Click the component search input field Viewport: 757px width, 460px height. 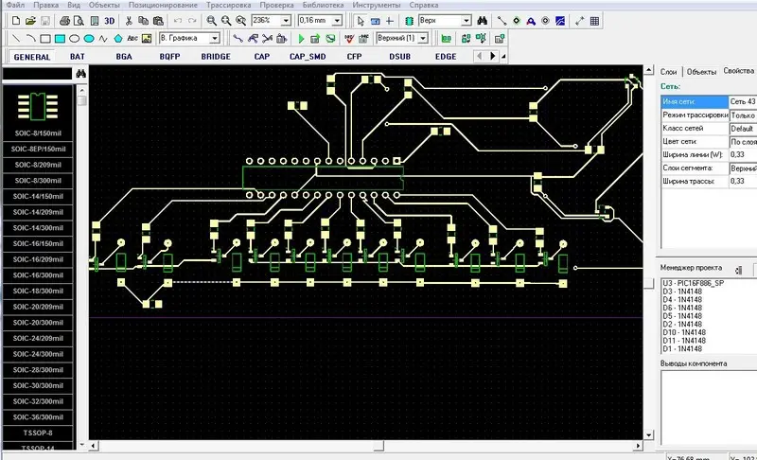pyautogui.click(x=36, y=74)
